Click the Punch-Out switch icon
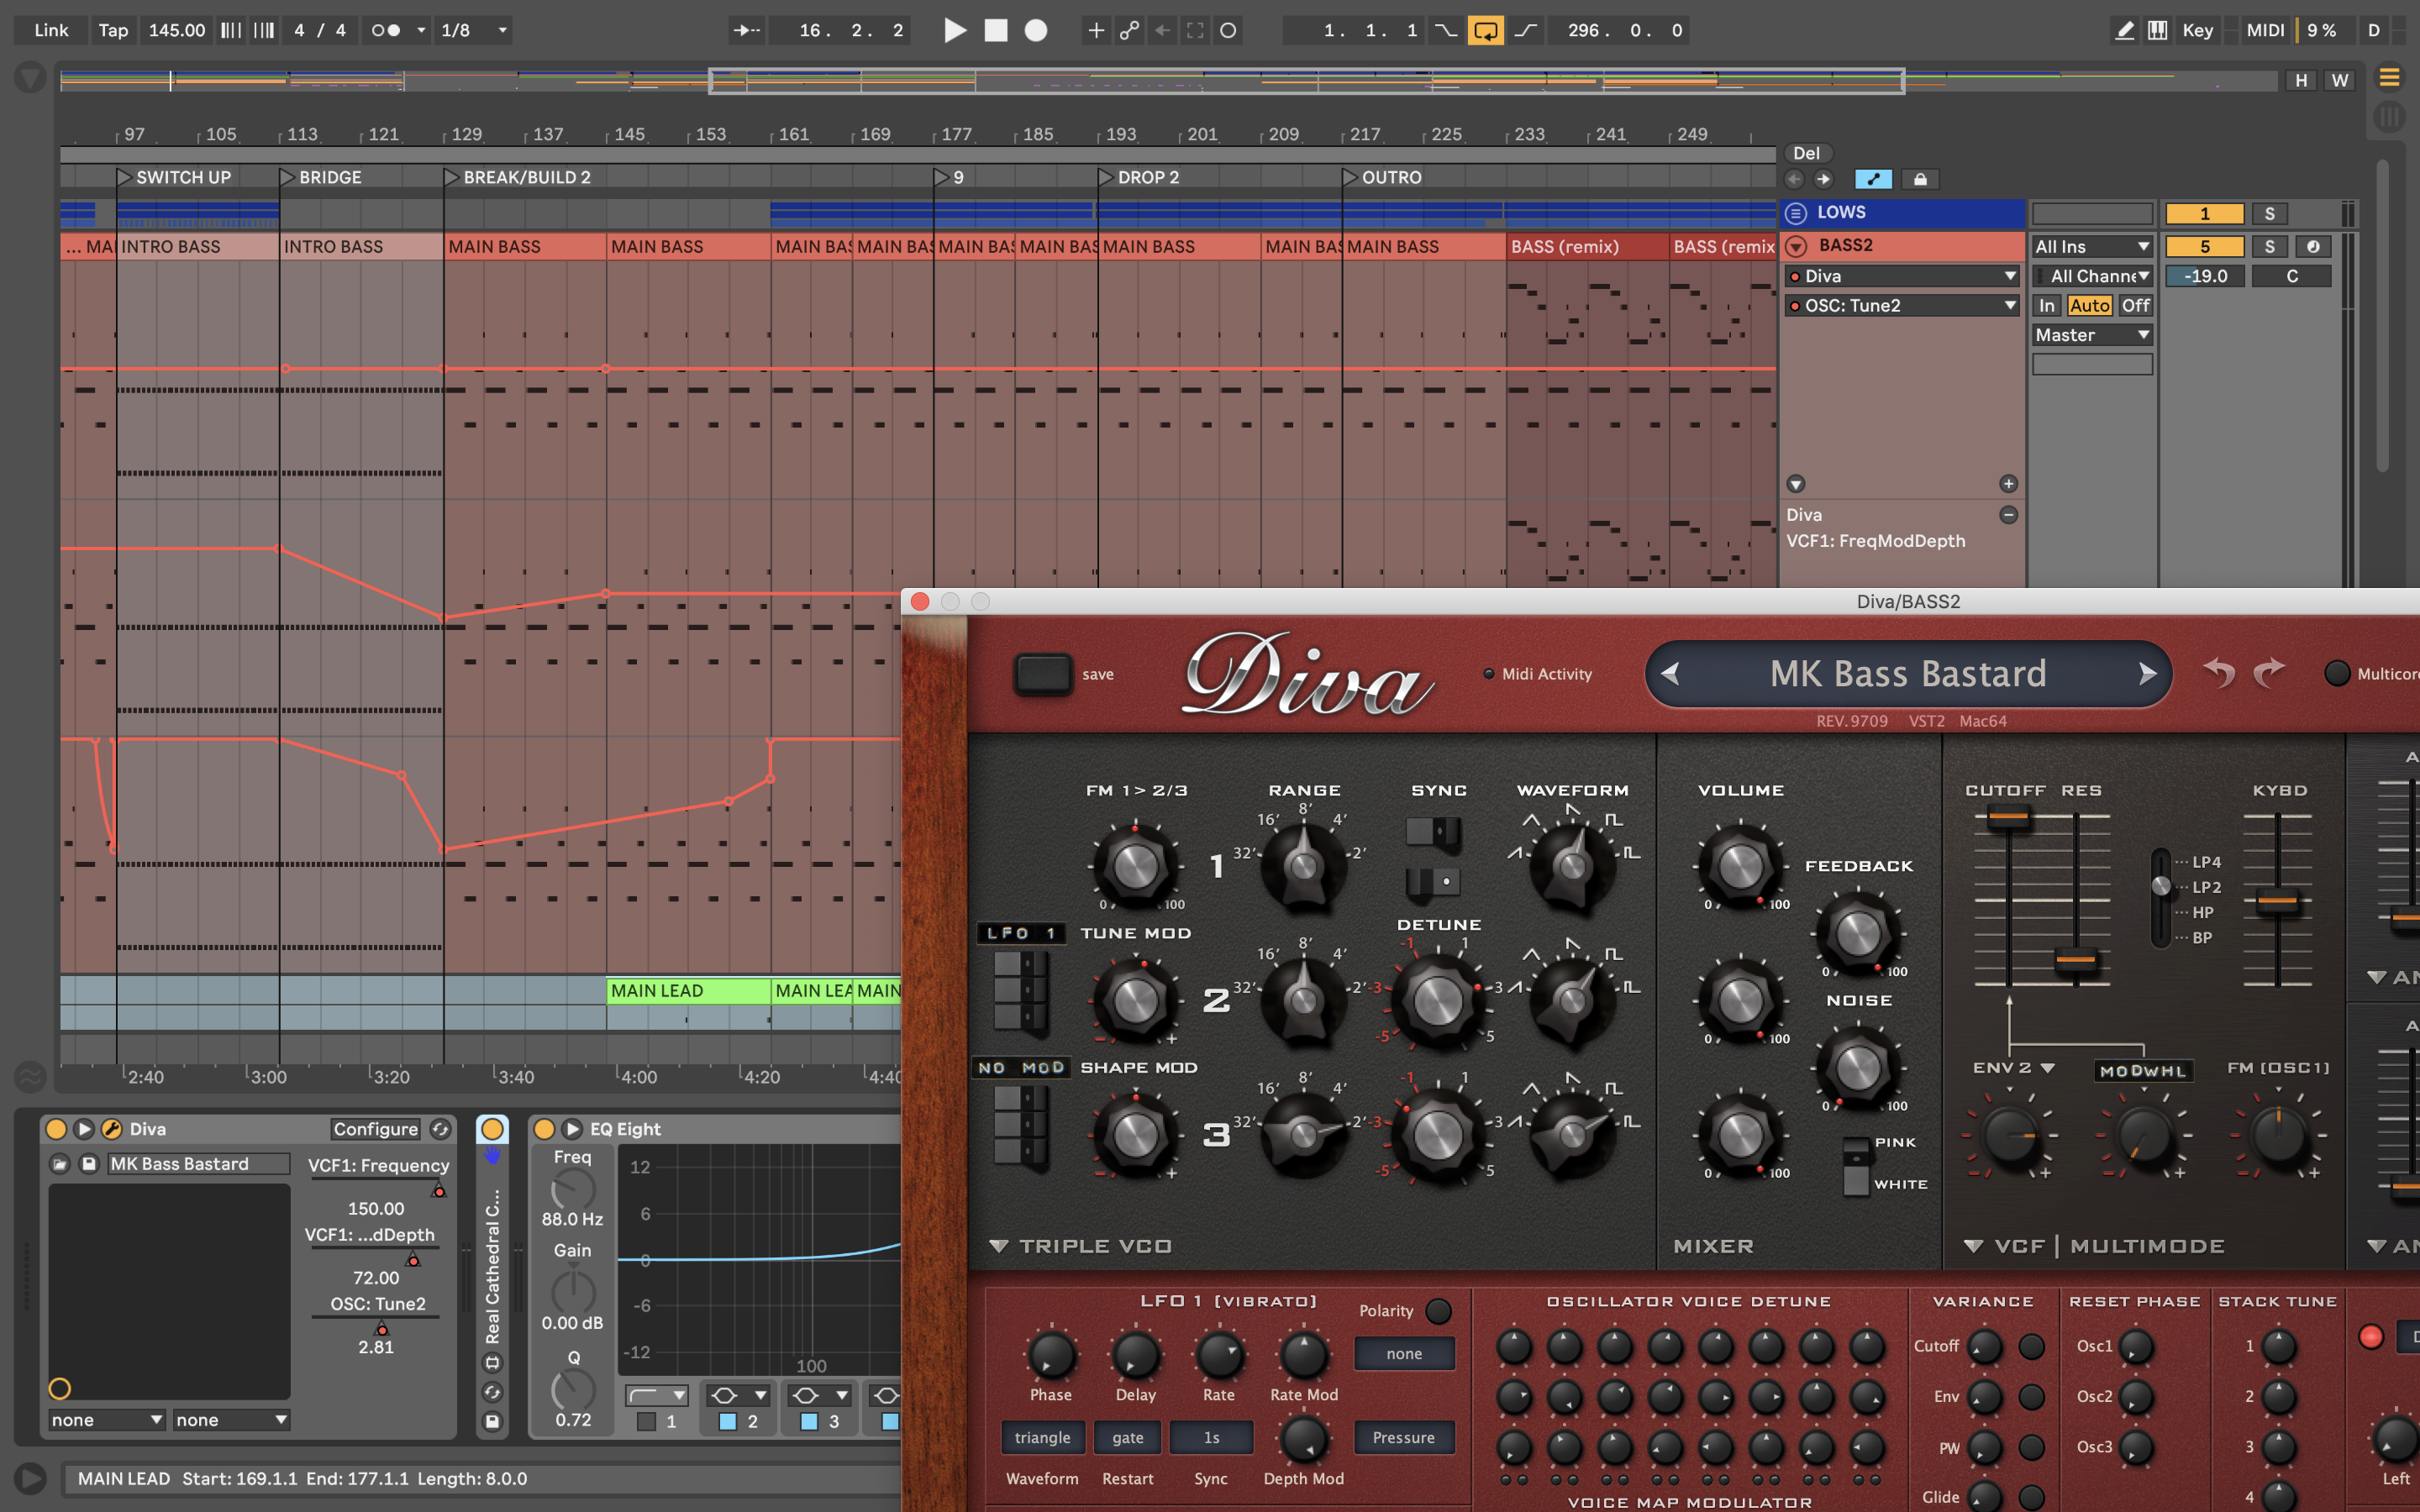2420x1512 pixels. tap(1525, 30)
